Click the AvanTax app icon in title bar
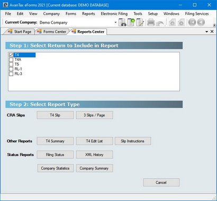The height and width of the screenshot is (201, 217). [x=5, y=5]
